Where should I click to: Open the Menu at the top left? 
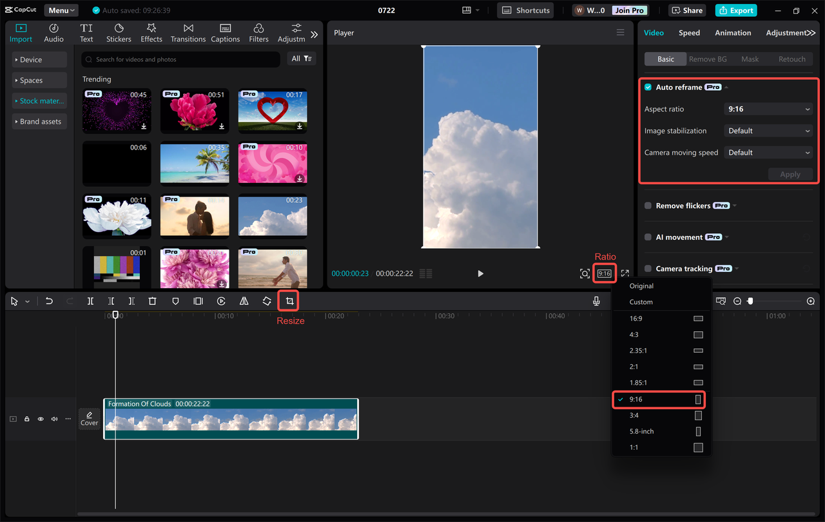(x=61, y=10)
